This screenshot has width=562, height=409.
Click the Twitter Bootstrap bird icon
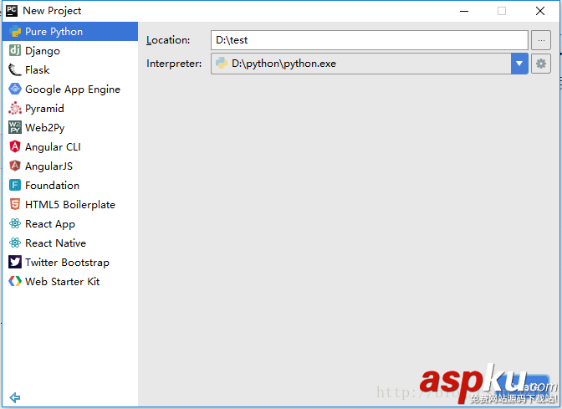[15, 262]
